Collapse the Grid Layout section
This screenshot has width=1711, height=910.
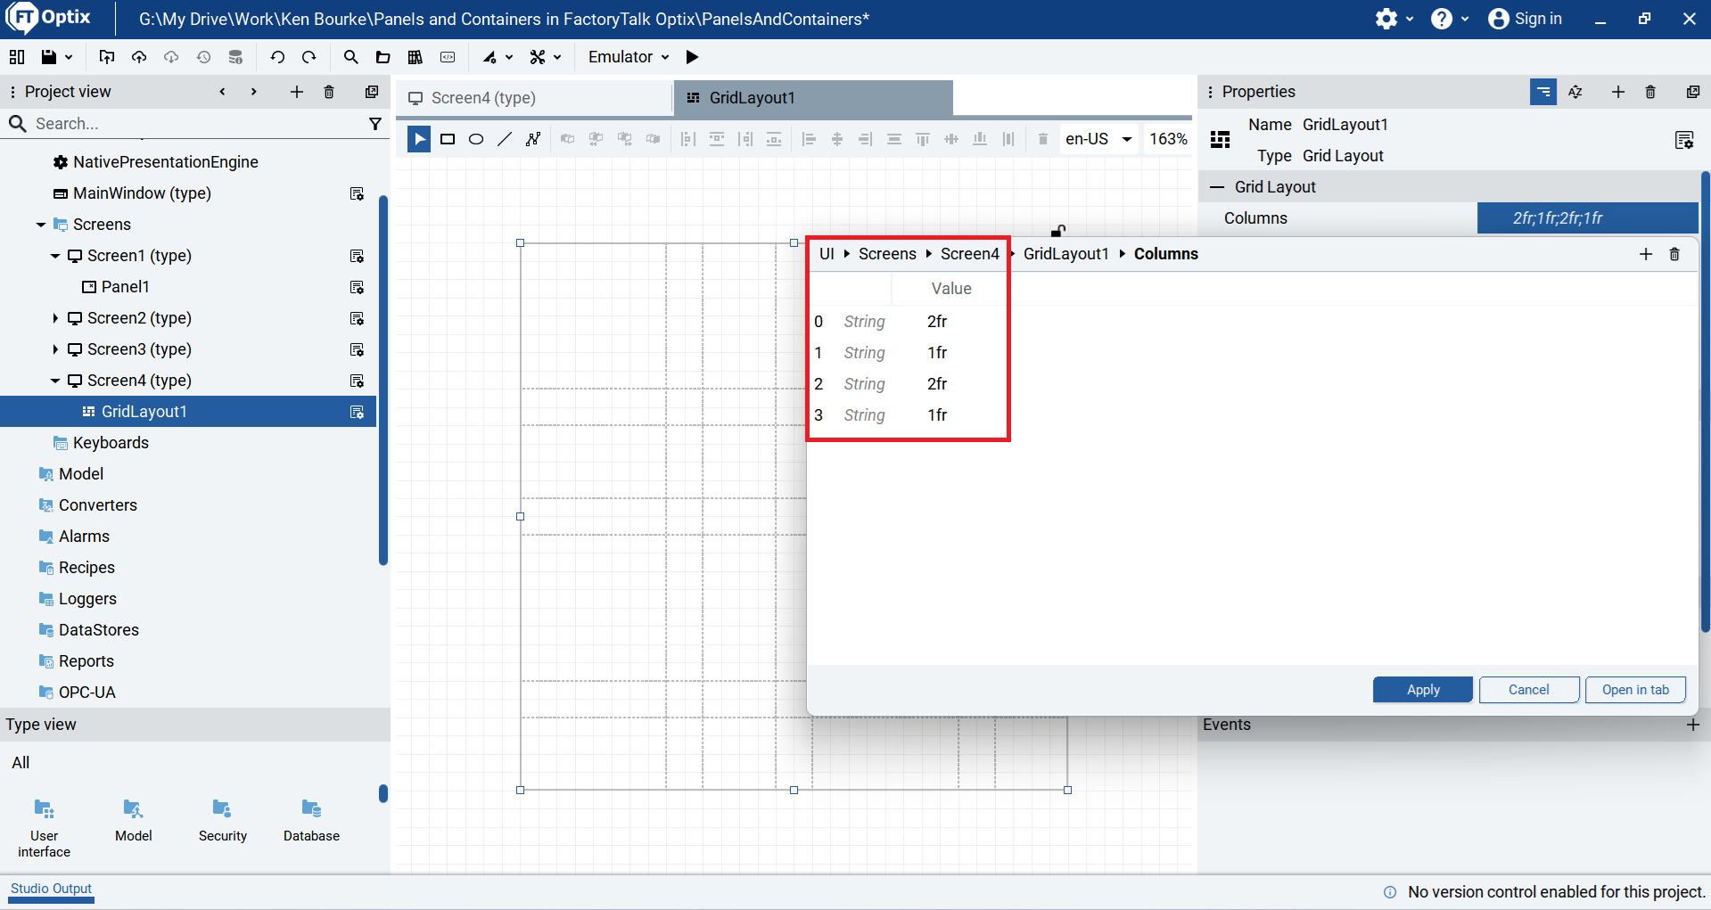[1216, 187]
